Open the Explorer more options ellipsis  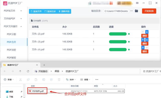click(97, 79)
